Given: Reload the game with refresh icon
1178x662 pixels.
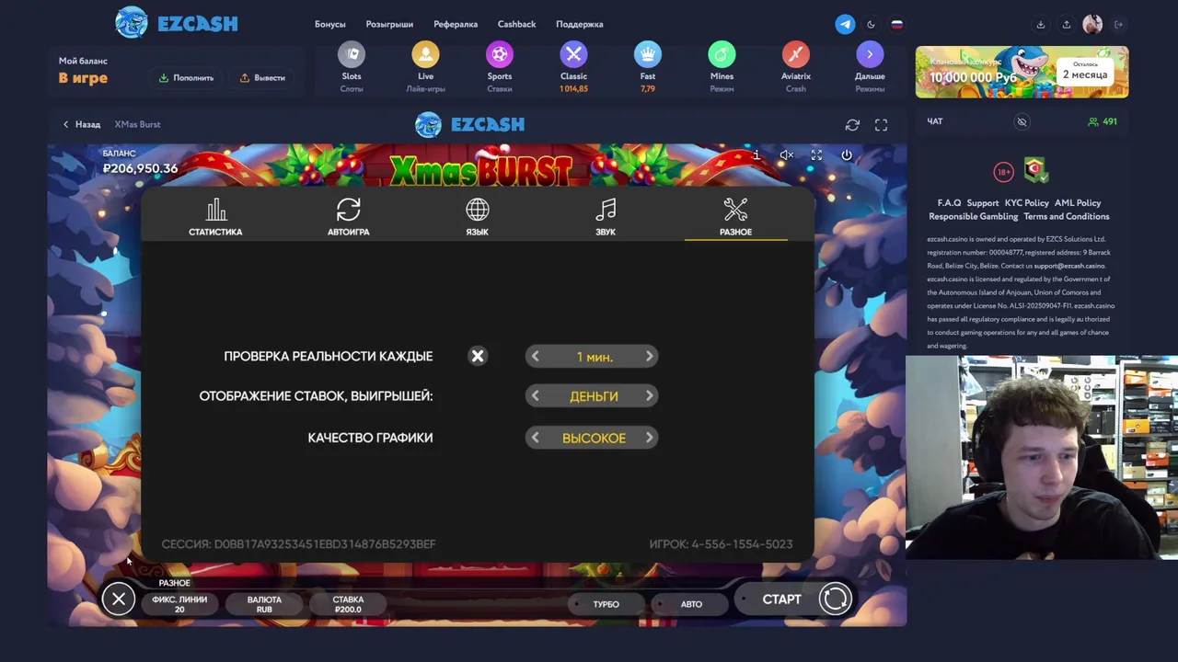Looking at the screenshot, I should (852, 124).
